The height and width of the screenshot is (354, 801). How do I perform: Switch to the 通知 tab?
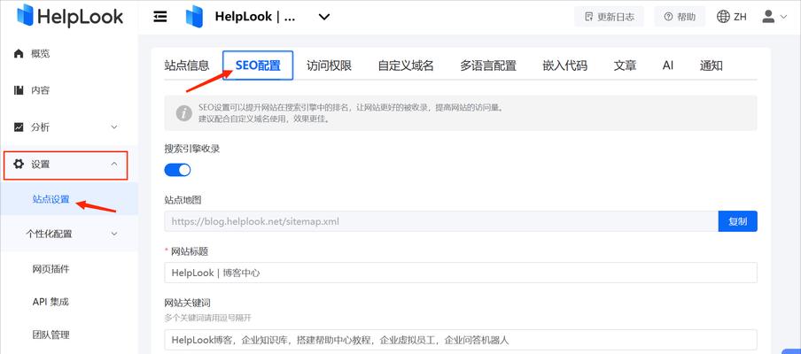[x=712, y=65]
